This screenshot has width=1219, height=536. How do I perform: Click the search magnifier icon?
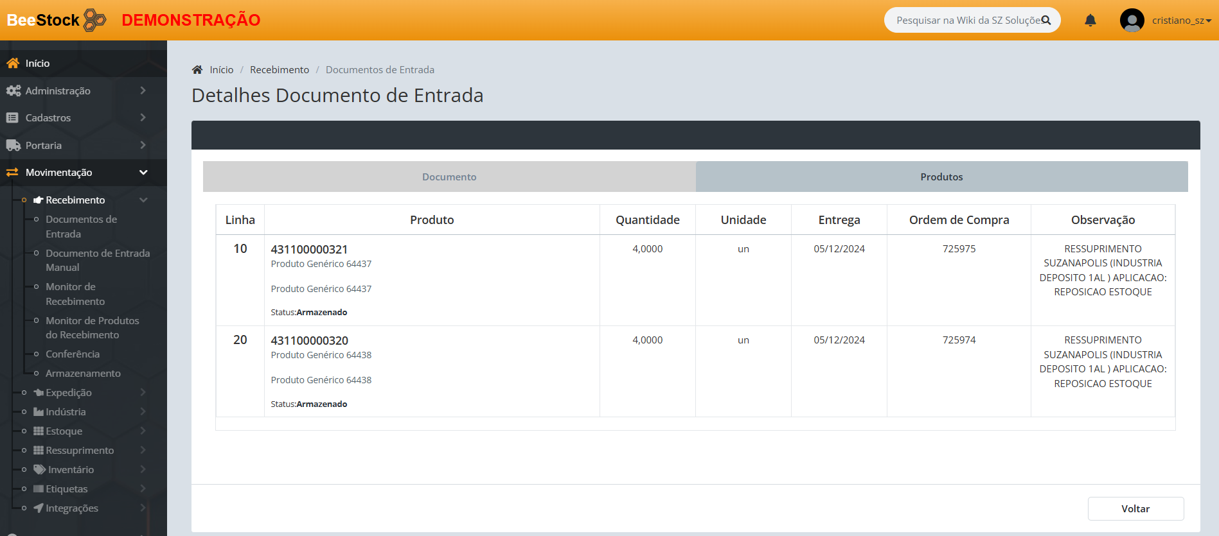click(1046, 21)
